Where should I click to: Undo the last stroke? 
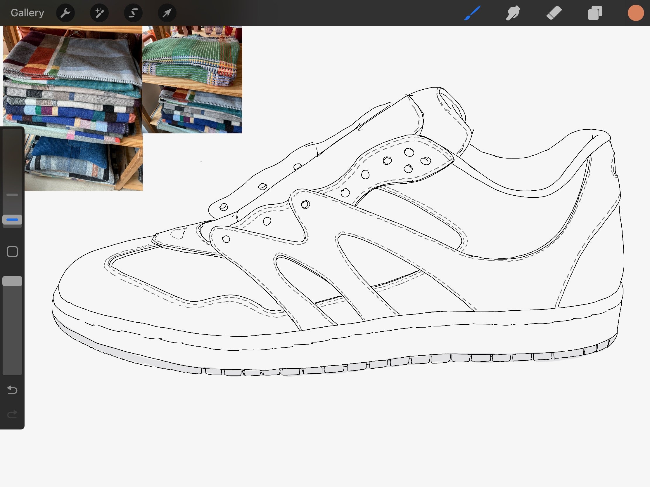pyautogui.click(x=12, y=390)
